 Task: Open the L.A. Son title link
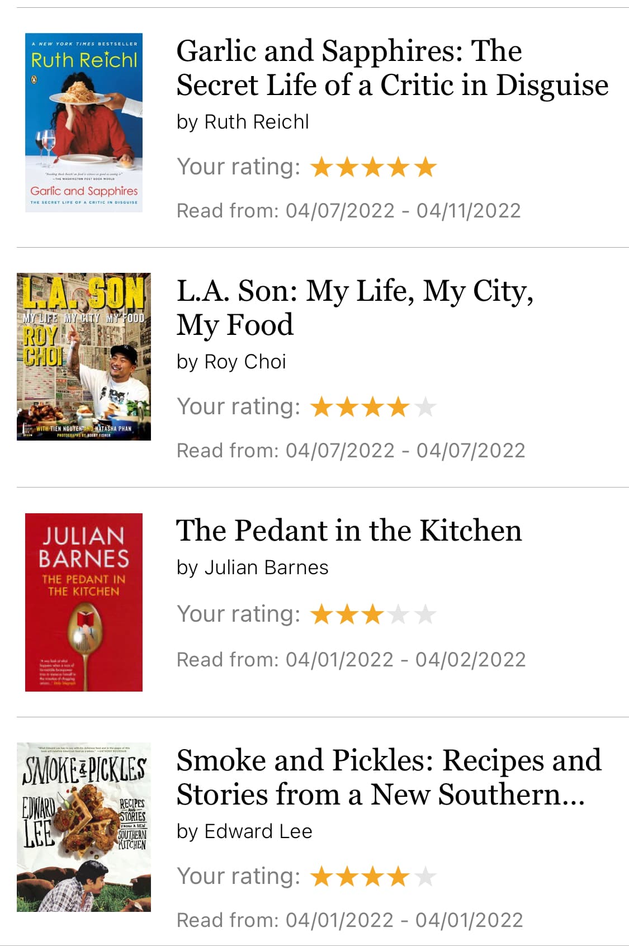click(x=355, y=308)
